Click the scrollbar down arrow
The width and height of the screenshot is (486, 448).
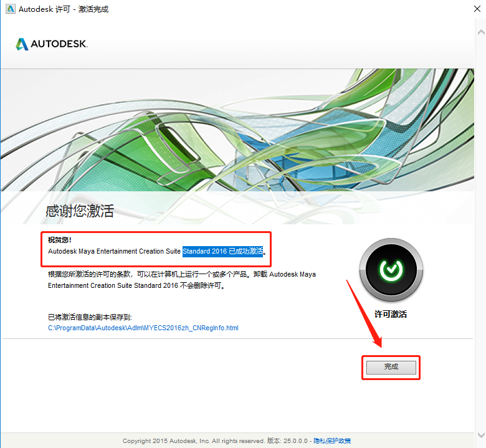click(x=481, y=435)
